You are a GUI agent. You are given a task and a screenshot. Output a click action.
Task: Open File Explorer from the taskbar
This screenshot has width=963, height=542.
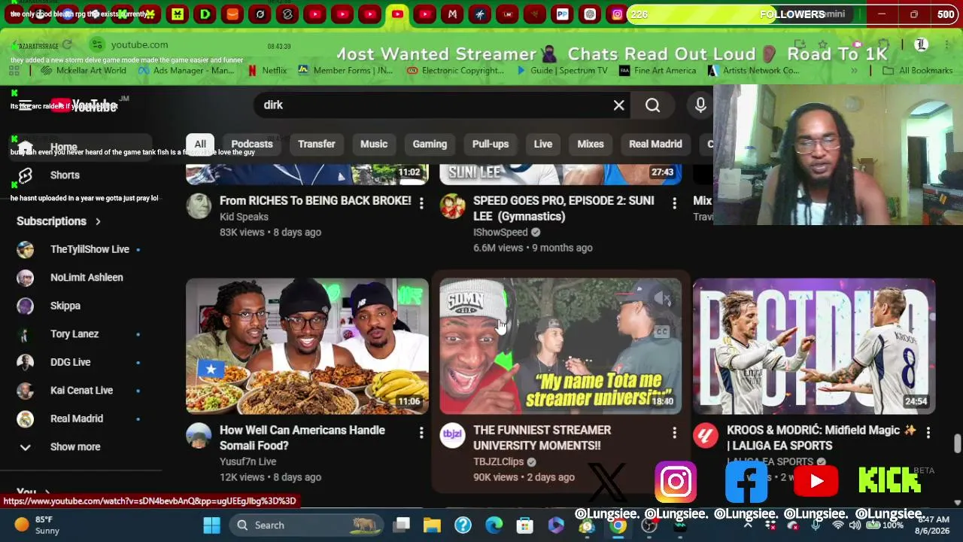(x=431, y=525)
